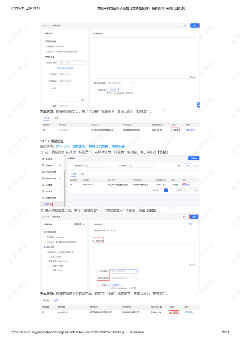
Task: Click 上传文件 button under 质疑附件
Action: tap(112, 90)
